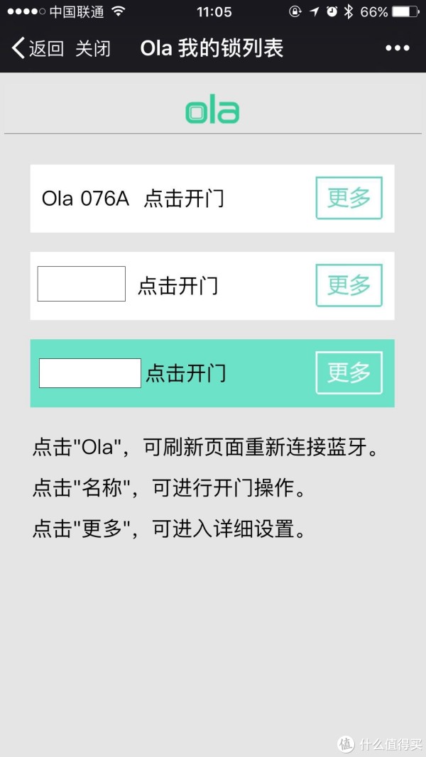The image size is (426, 757).
Task: Select the blank name box in second row
Action: point(82,284)
